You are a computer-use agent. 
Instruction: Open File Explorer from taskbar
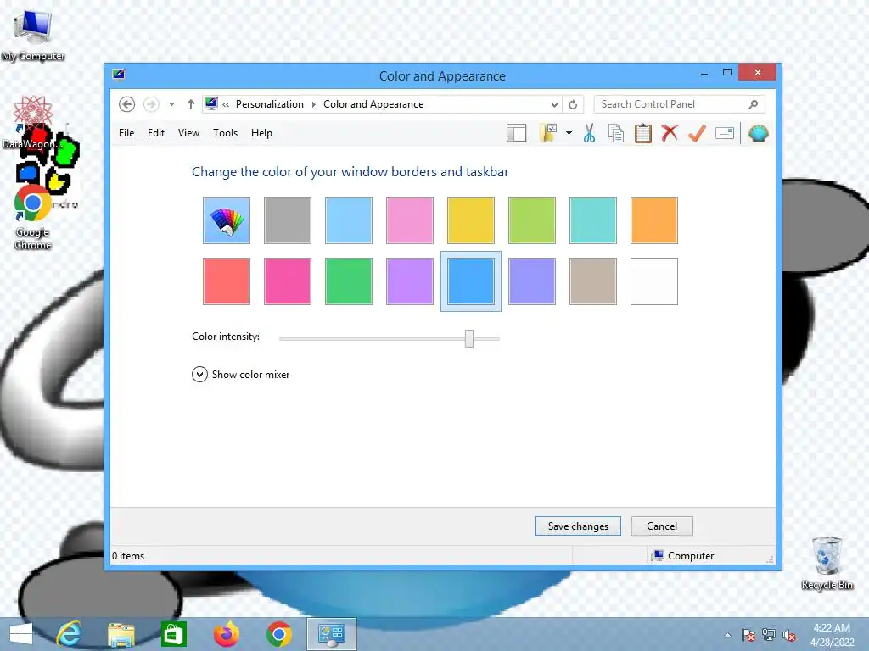121,634
